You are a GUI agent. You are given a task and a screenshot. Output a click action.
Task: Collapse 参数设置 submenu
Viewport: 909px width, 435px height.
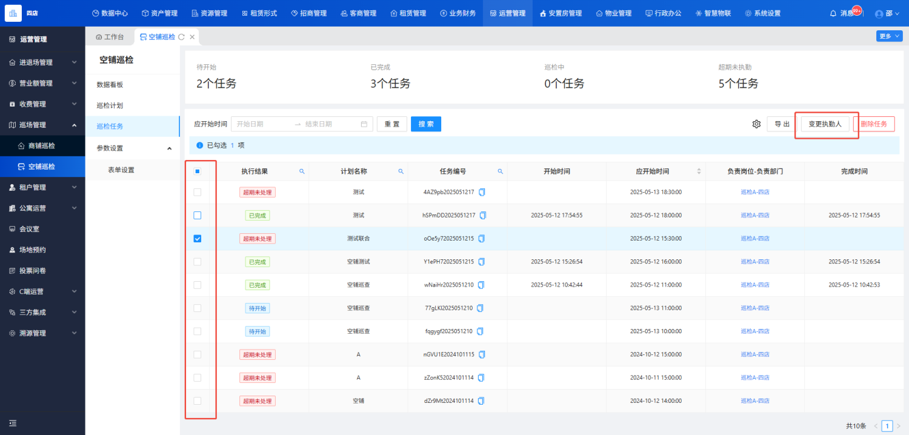pyautogui.click(x=133, y=148)
